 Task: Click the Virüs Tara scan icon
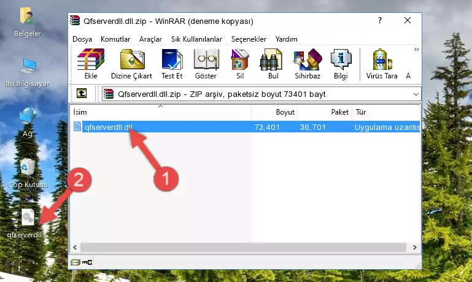[x=382, y=64]
